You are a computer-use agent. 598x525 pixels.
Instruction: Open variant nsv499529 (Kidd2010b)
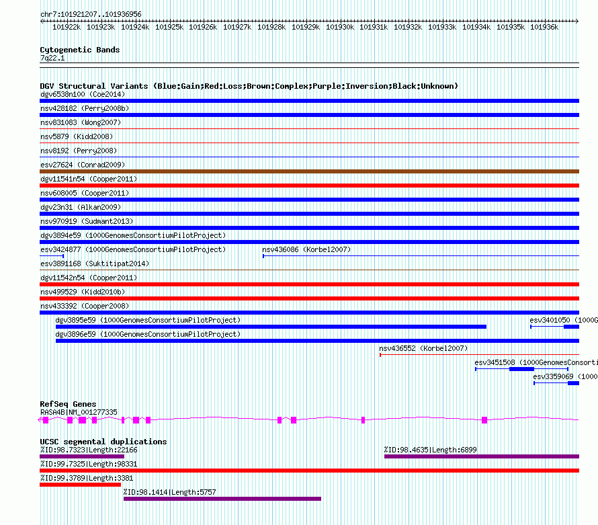tap(83, 292)
